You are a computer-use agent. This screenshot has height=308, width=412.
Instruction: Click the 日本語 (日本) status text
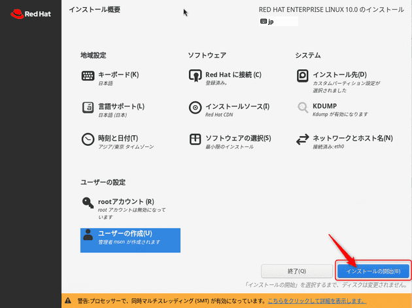(112, 115)
